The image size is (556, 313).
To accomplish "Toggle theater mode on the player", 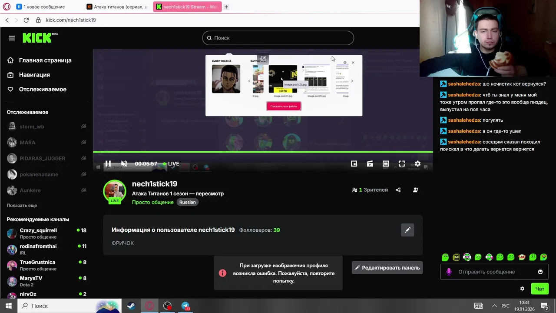I will [386, 164].
